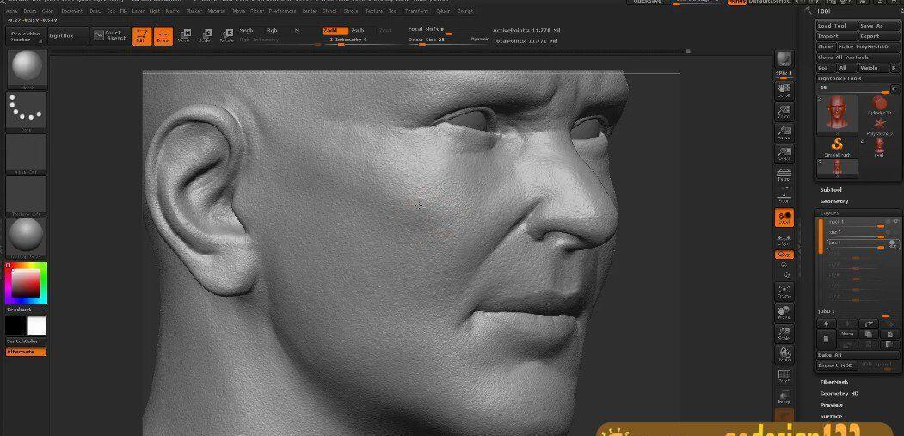904x436 pixels.
Task: Select the Draw mode icon
Action: coord(163,36)
